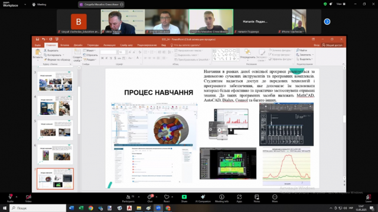
Task: Toggle the muted Audio microphone
Action: pyautogui.click(x=10, y=198)
